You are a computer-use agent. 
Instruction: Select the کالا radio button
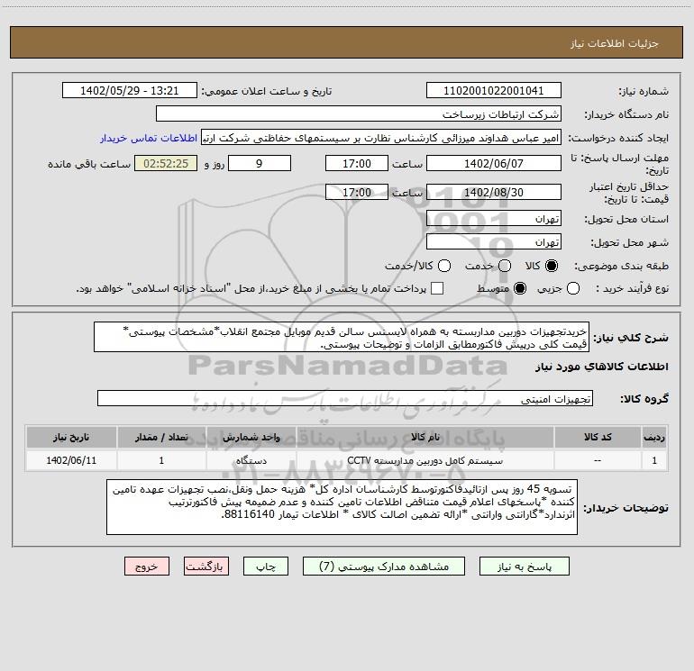552,266
